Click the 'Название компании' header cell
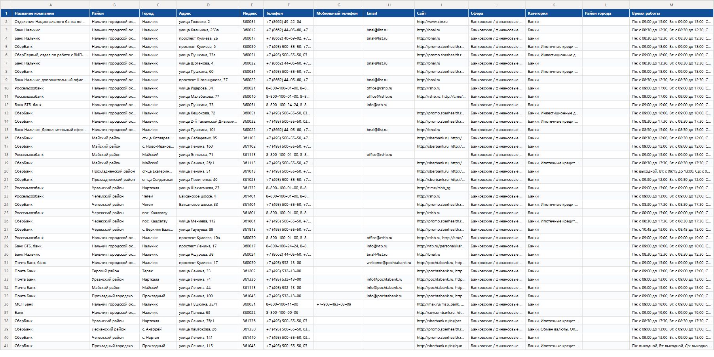The width and height of the screenshot is (714, 357). (x=51, y=13)
